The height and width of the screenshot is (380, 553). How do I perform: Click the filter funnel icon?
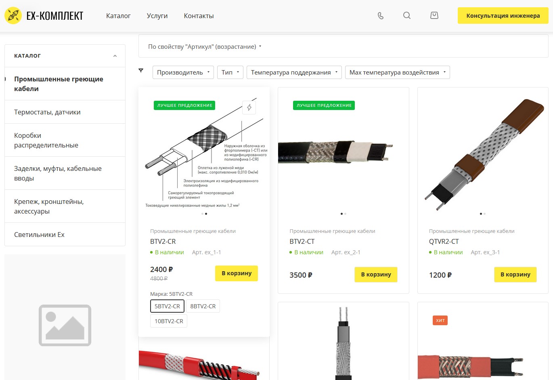click(x=141, y=71)
